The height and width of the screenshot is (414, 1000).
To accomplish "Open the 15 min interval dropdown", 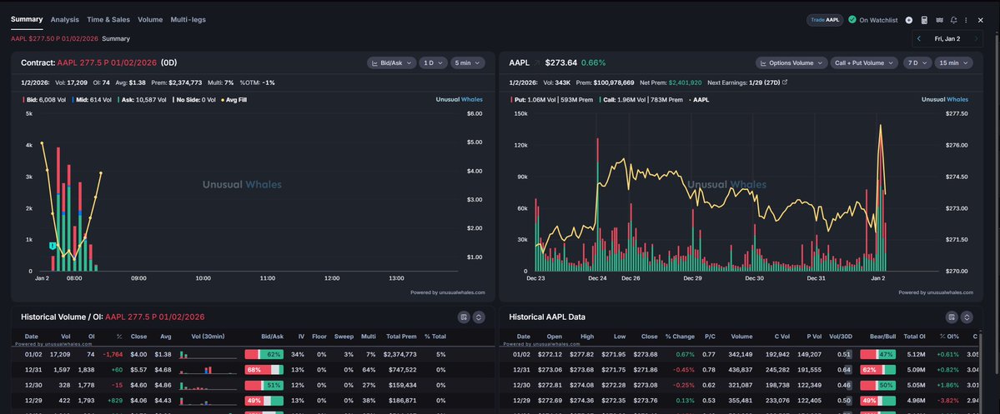I will (x=953, y=63).
